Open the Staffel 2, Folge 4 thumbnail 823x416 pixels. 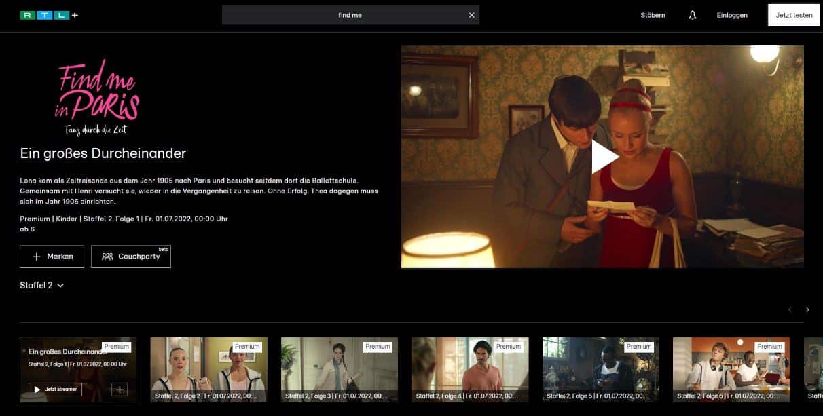[x=470, y=369]
